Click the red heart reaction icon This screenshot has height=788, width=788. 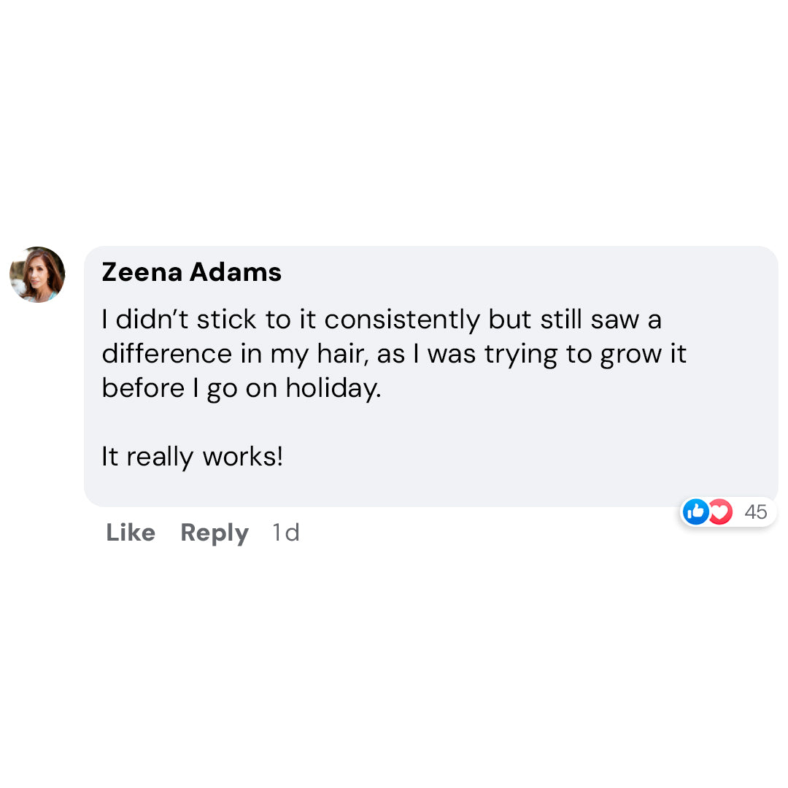pyautogui.click(x=720, y=512)
